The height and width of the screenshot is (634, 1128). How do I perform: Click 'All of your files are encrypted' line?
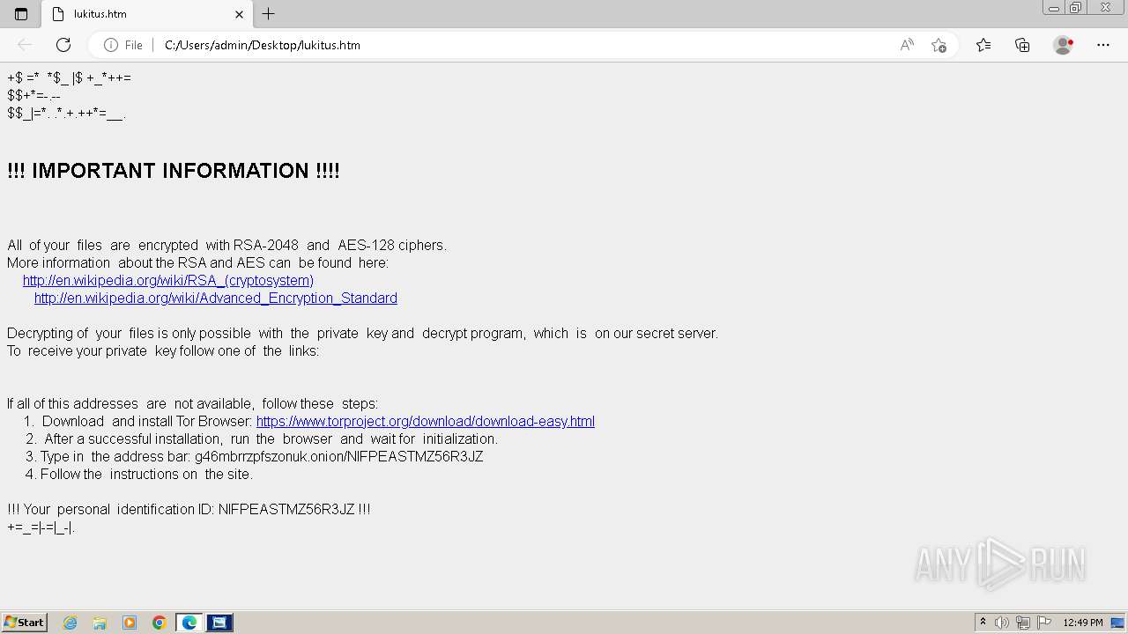(x=227, y=245)
